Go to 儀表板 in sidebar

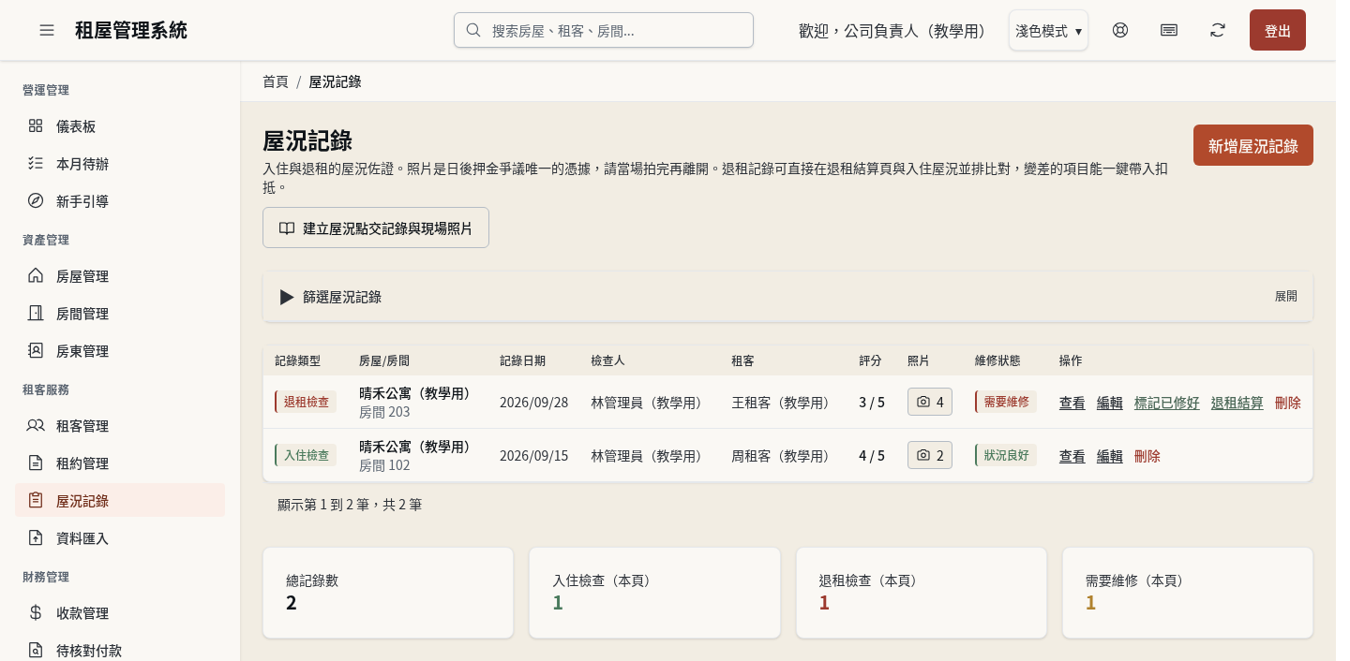point(120,125)
